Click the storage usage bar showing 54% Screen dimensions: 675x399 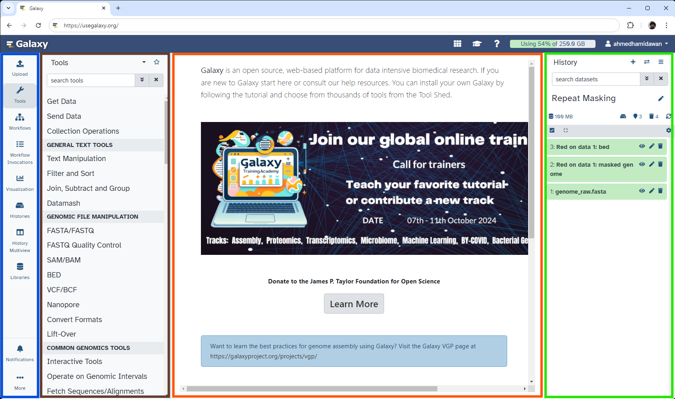(552, 43)
